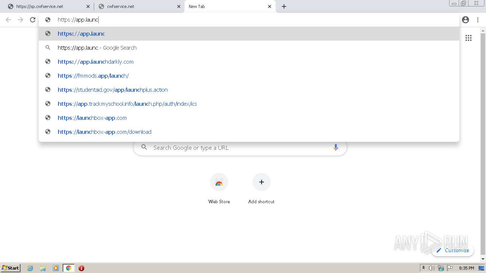
Task: Click the volume speaker tray icon
Action: click(x=432, y=268)
